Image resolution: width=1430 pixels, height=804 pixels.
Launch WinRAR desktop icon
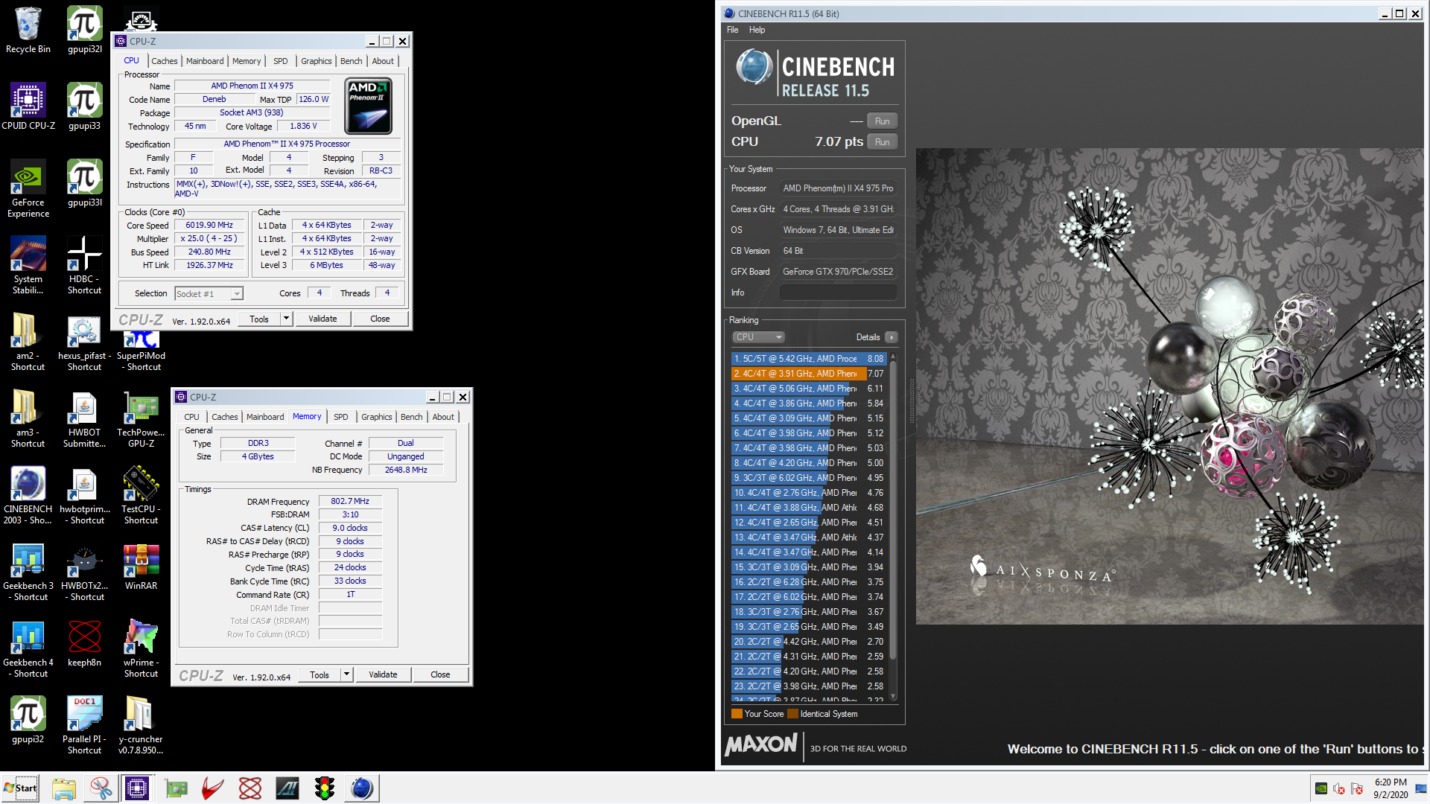(141, 567)
